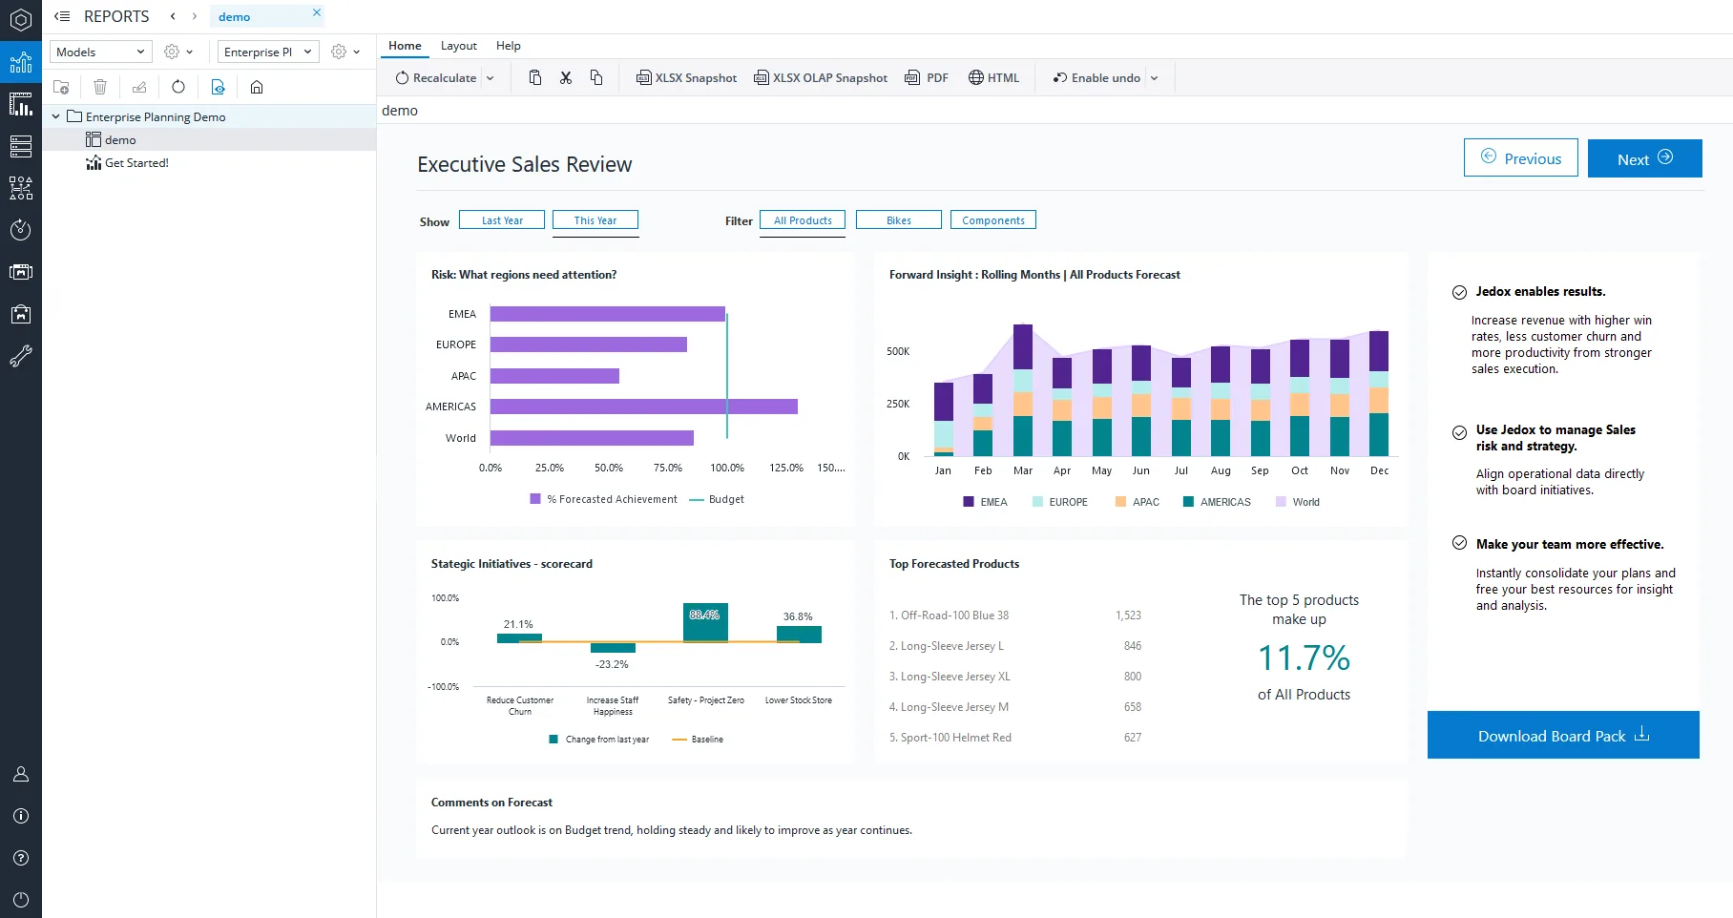Show This Year data

(x=595, y=219)
